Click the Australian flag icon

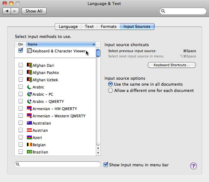(x=29, y=123)
